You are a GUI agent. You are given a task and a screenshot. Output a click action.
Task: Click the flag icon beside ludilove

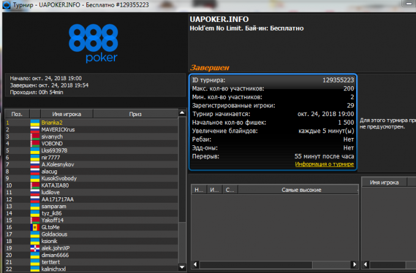[35, 192]
